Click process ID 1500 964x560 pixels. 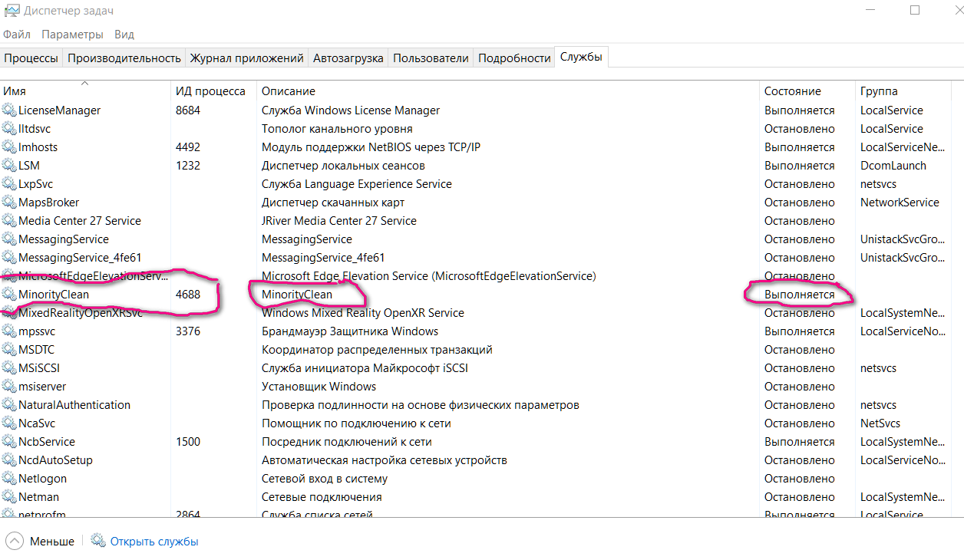pos(188,442)
